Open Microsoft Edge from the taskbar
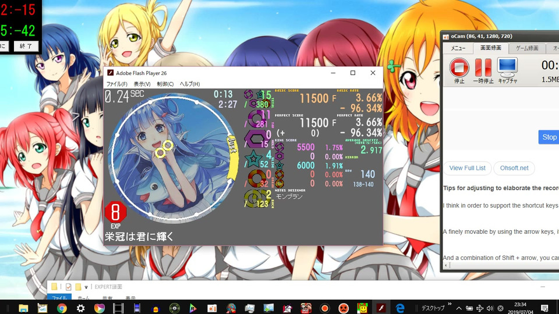This screenshot has width=559, height=314. click(x=400, y=308)
